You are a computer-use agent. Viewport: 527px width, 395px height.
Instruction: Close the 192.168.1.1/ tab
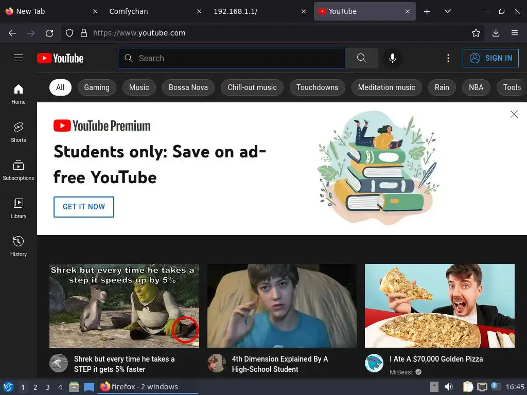[x=304, y=11]
